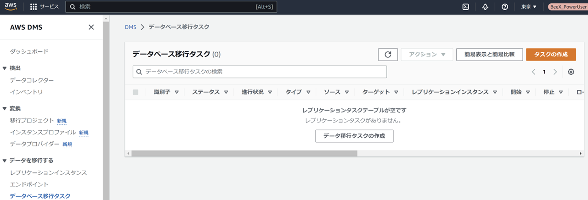The width and height of the screenshot is (588, 200).
Task: Launch the CloudShell terminal icon
Action: click(465, 7)
